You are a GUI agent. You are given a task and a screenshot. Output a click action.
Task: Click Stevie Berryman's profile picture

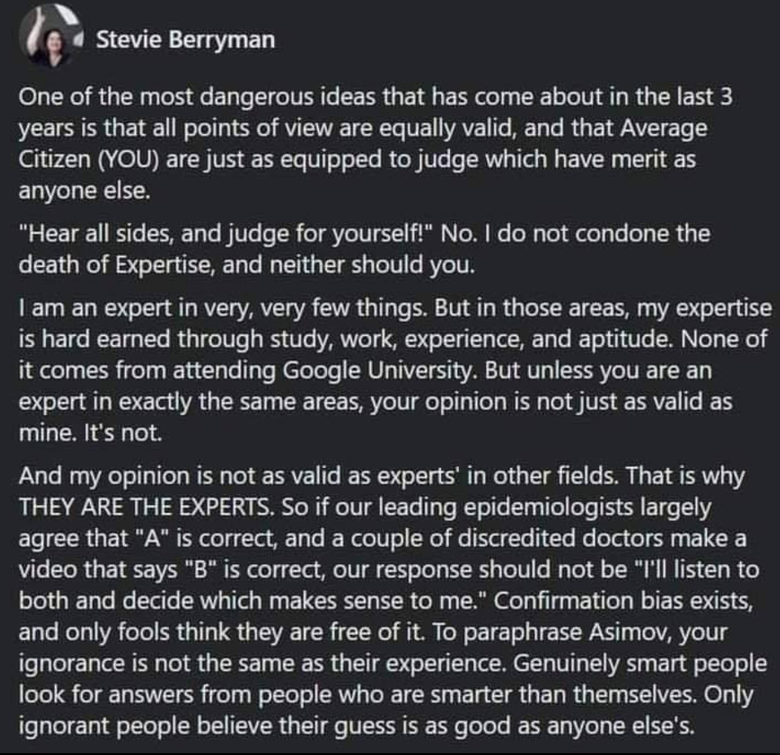pos(51,39)
